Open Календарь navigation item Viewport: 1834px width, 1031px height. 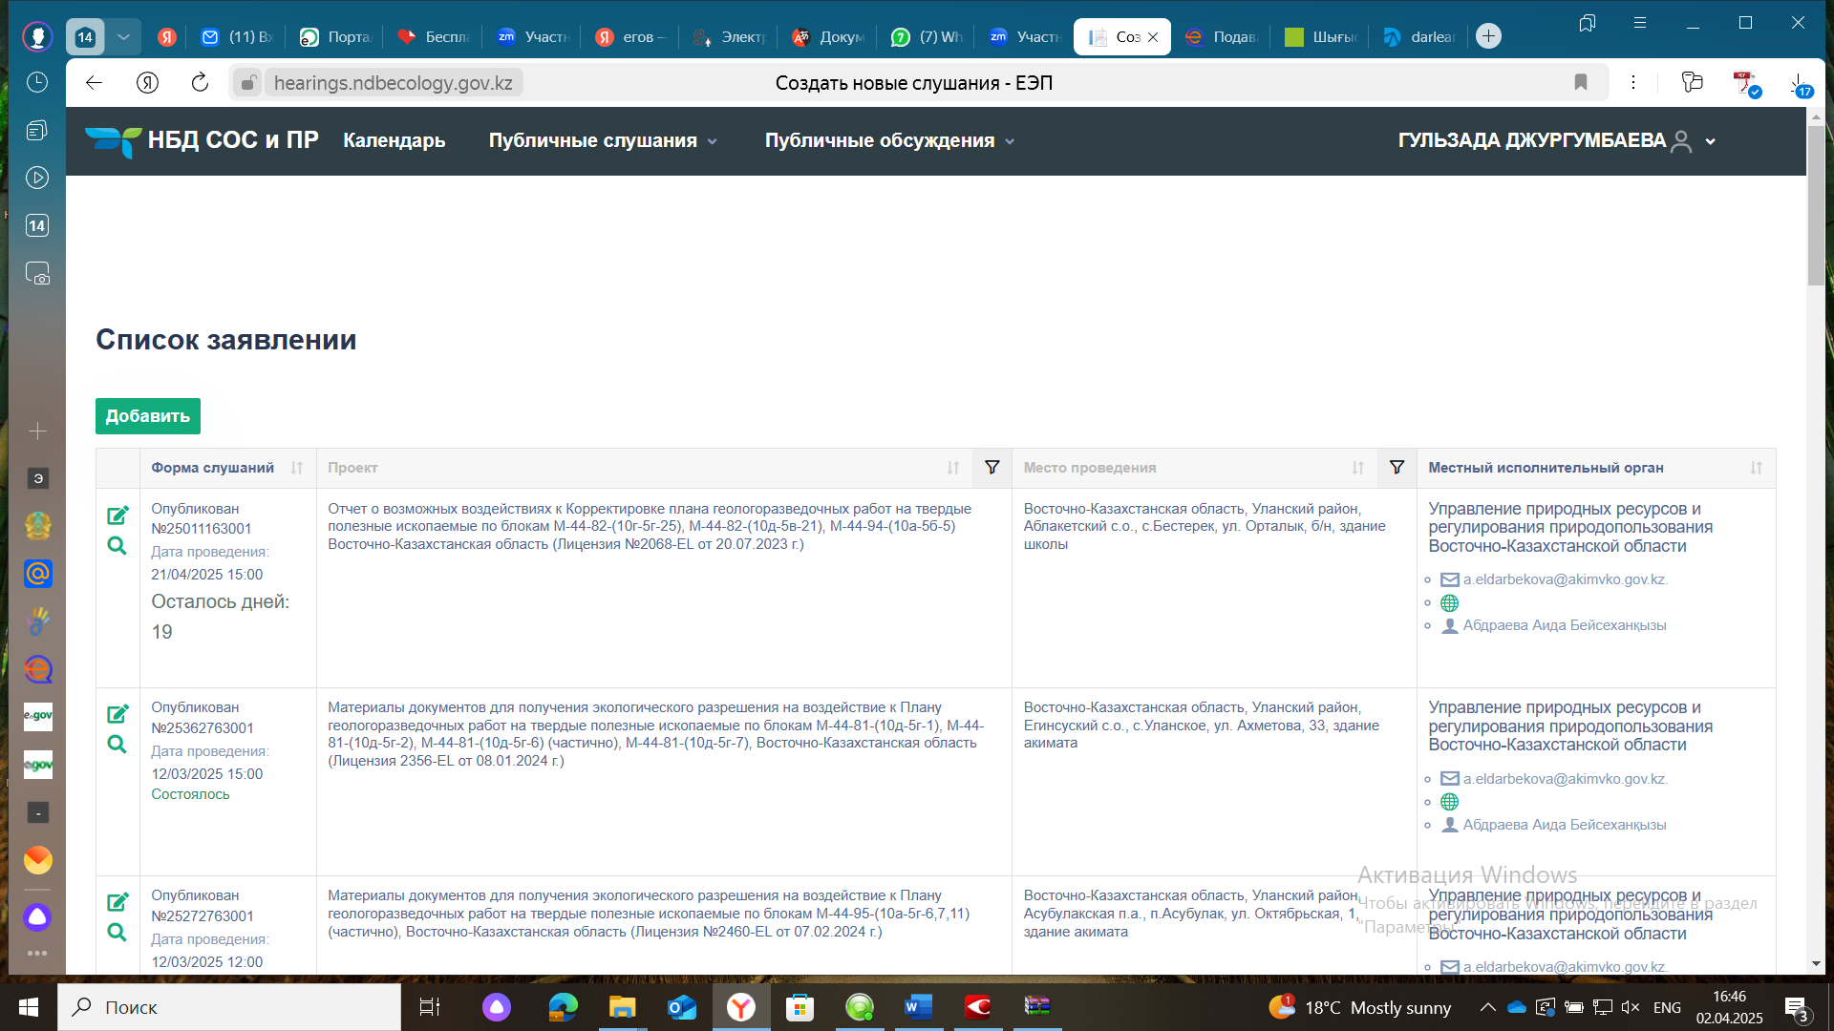(394, 141)
